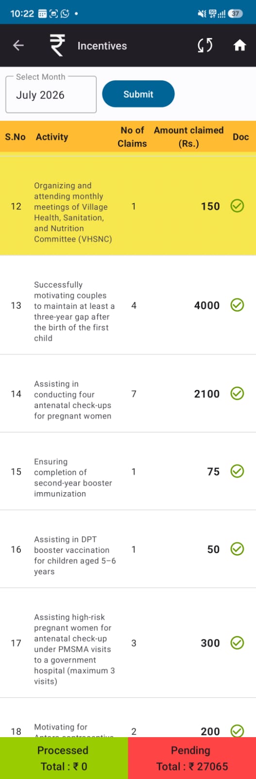This screenshot has width=256, height=779.
Task: Tap the Activity column header
Action: click(52, 137)
